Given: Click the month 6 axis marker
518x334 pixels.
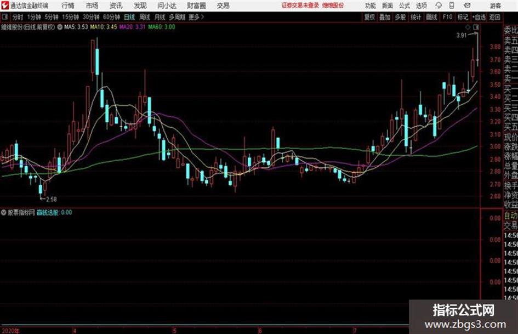Looking at the screenshot, I should tap(260, 331).
